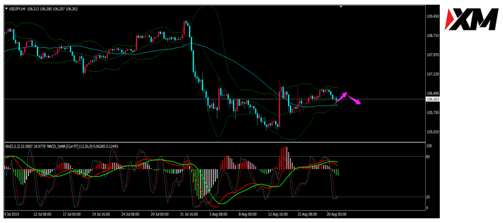Click the 9 Jul 2019 date label

pyautogui.click(x=11, y=214)
